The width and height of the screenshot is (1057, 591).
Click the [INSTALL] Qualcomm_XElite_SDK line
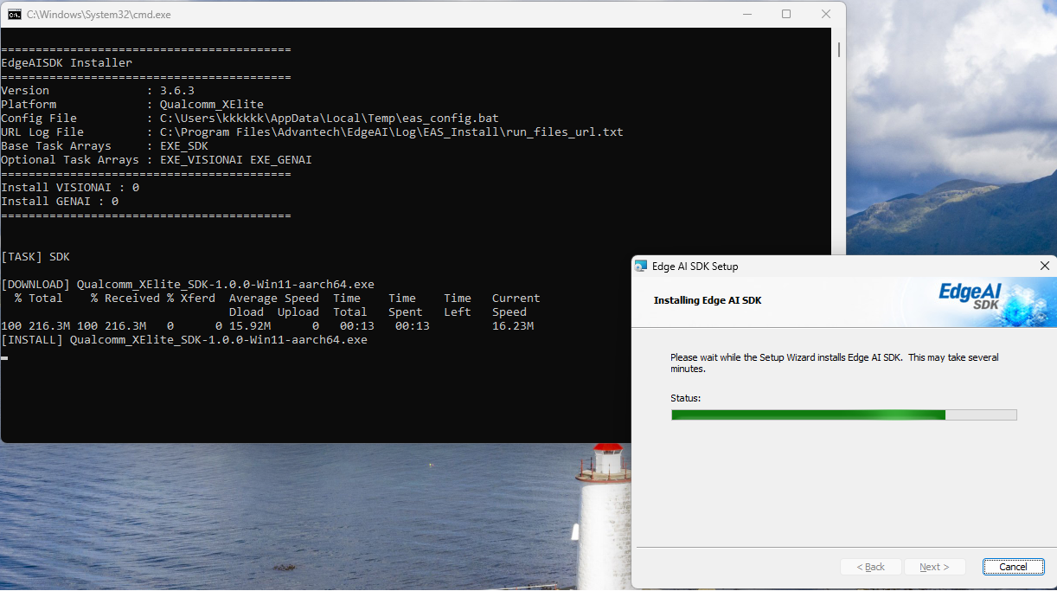click(184, 339)
